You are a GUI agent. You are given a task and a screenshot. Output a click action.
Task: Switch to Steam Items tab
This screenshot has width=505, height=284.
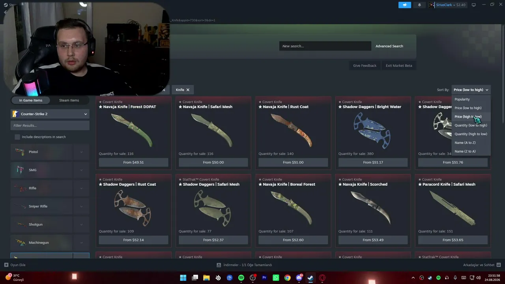click(x=69, y=100)
